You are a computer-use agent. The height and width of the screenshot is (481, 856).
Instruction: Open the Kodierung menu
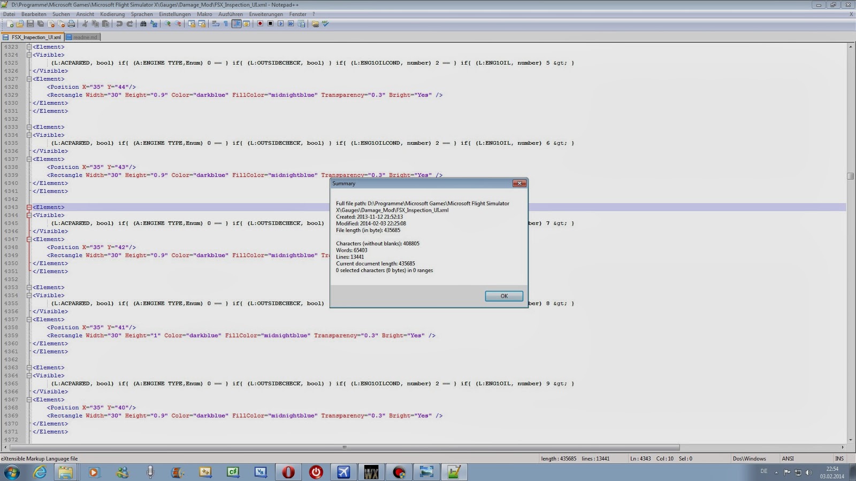coord(112,14)
